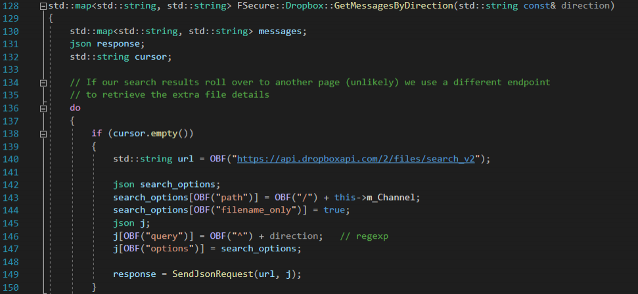Image resolution: width=638 pixels, height=294 pixels.
Task: Click line number 130 in the gutter
Action: (11, 31)
